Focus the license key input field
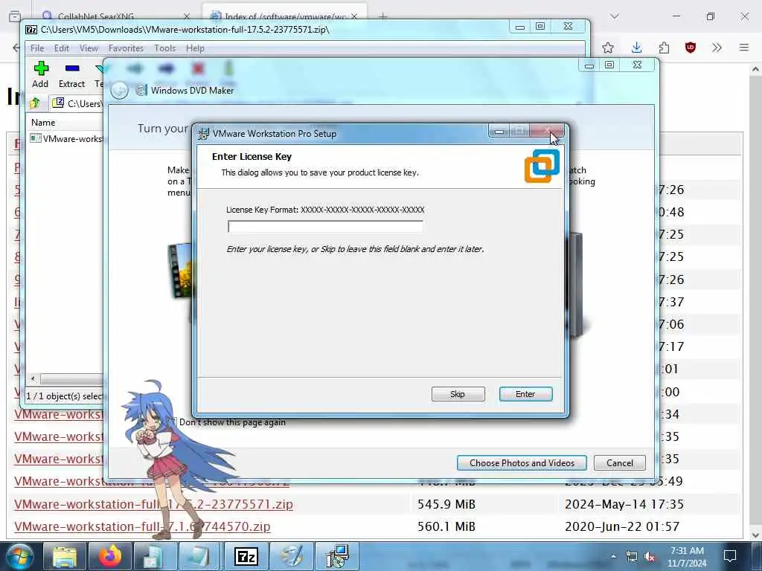Screen dimensions: 762x571 pos(325,226)
